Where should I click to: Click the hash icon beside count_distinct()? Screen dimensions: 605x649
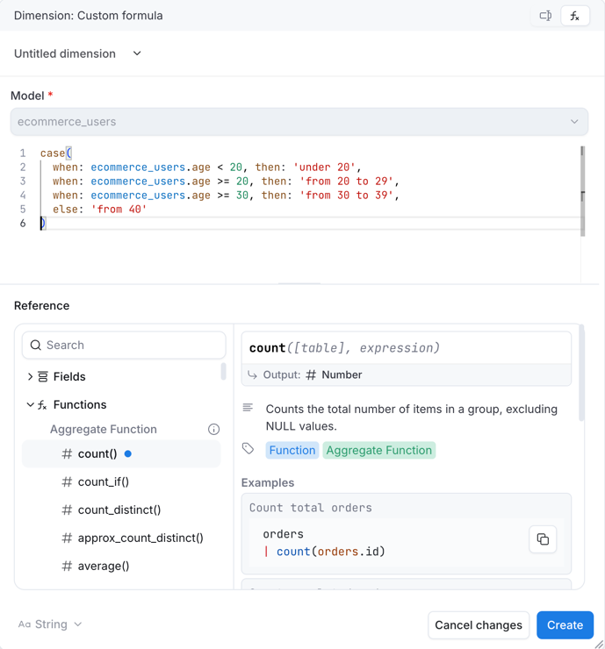[67, 510]
